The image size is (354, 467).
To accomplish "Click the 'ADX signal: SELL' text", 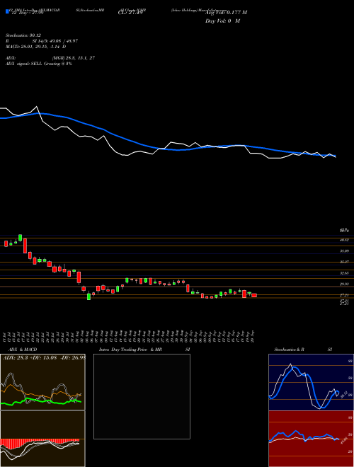I will [x=39, y=64].
